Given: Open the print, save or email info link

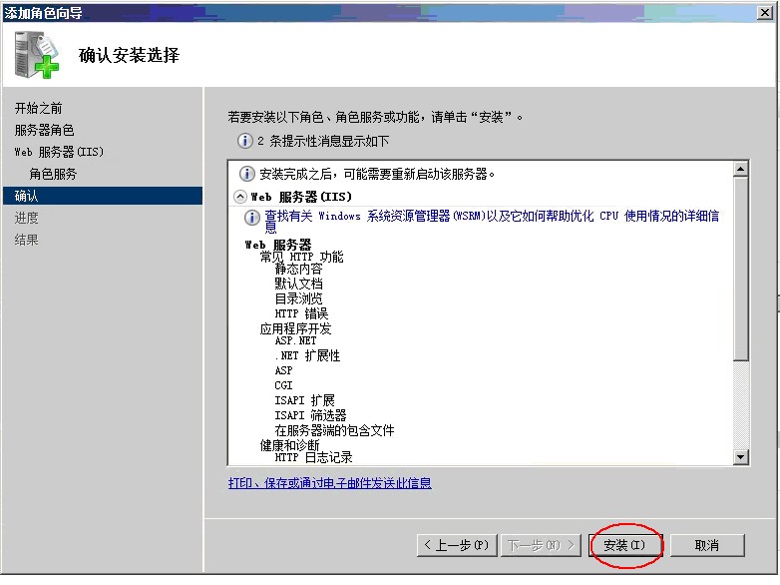Looking at the screenshot, I should [330, 482].
